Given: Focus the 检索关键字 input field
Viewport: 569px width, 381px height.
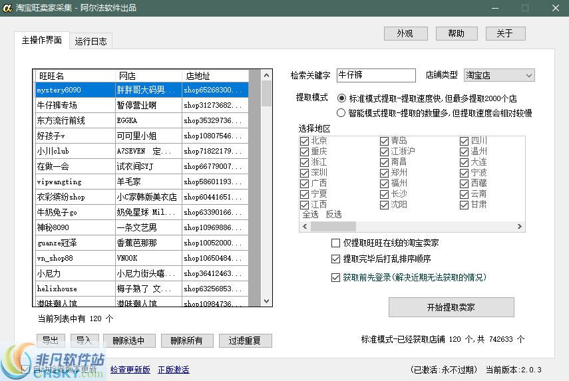Looking at the screenshot, I should click(x=376, y=75).
